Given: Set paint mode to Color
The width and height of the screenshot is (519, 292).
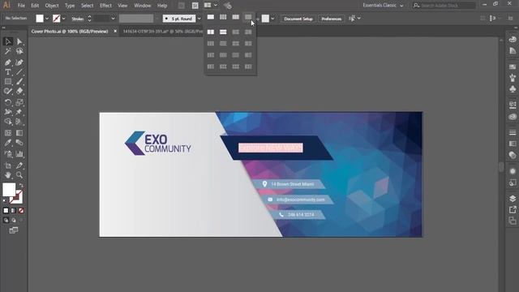Looking at the screenshot, I should 6,211.
